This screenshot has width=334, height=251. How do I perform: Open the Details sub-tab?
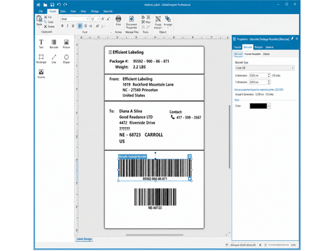(x=266, y=54)
